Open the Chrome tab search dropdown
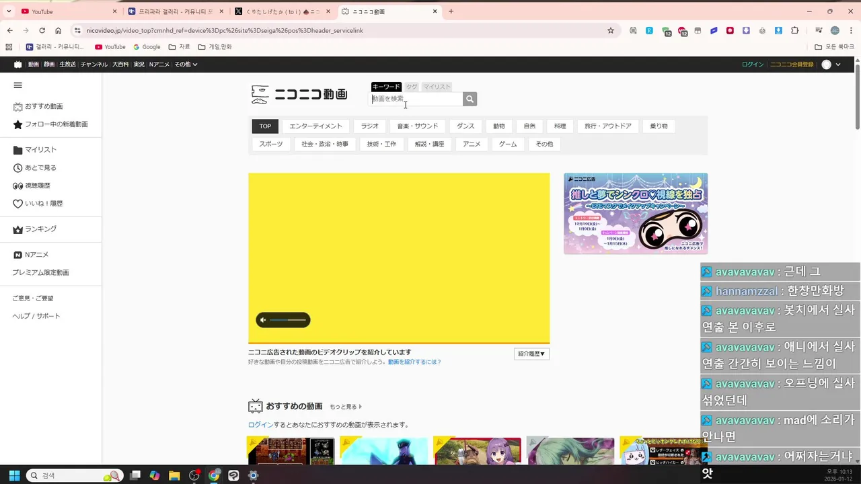 (x=9, y=11)
